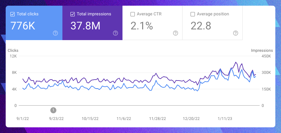Click the 4K clicks axis value
Screen dimensions: 281x133
[x=14, y=89]
